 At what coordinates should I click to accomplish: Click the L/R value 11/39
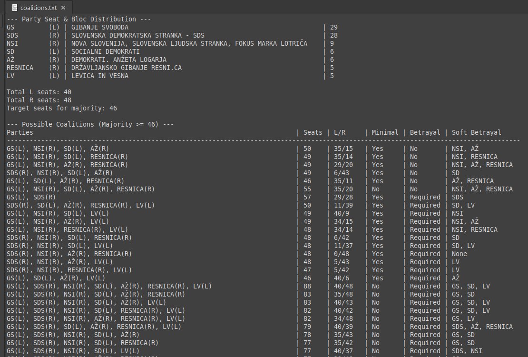pyautogui.click(x=343, y=205)
